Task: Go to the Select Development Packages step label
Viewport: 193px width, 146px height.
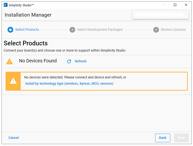Action: [100, 30]
